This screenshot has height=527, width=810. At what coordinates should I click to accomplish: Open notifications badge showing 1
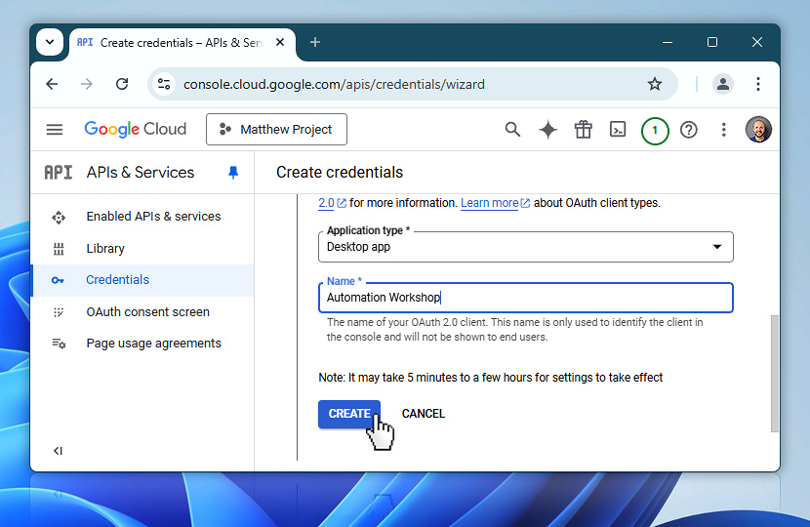click(x=655, y=130)
